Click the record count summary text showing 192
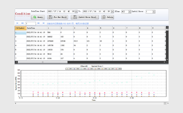 pos(68,24)
